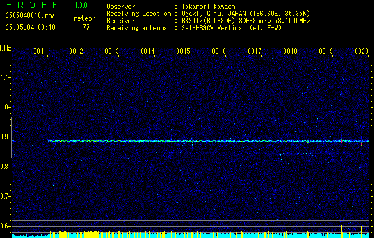Image resolution: width=374 pixels, height=238 pixels.
Task: Click the 1.1 kHz frequency tick label
Action: [x=5, y=77]
